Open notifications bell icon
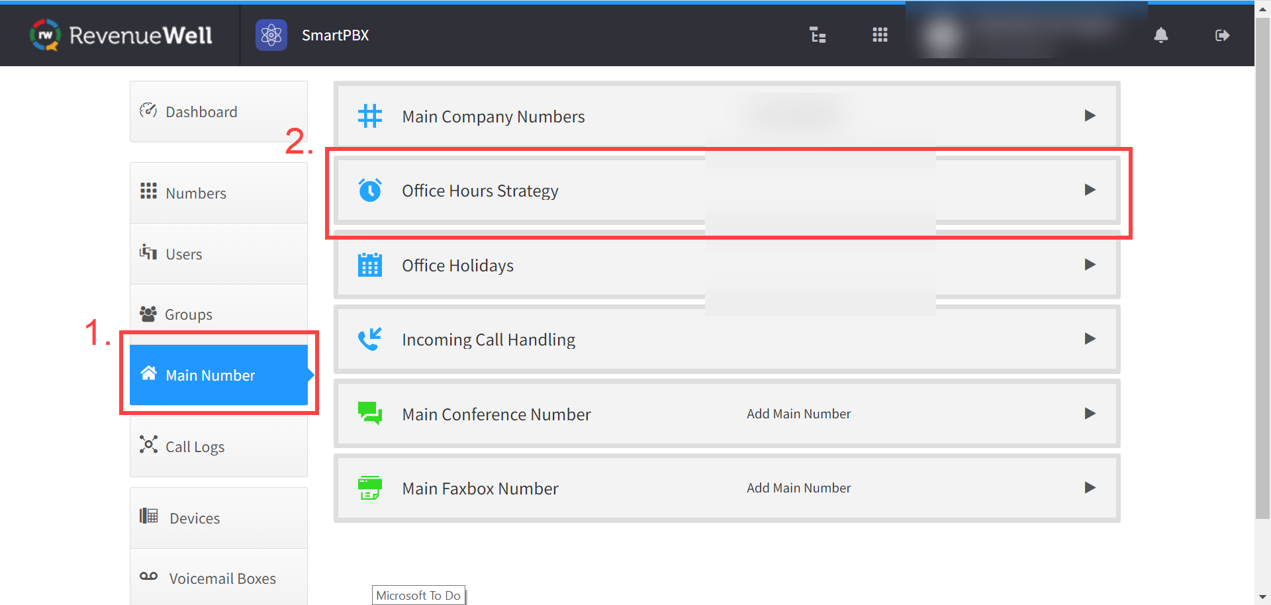The height and width of the screenshot is (605, 1271). click(x=1161, y=35)
